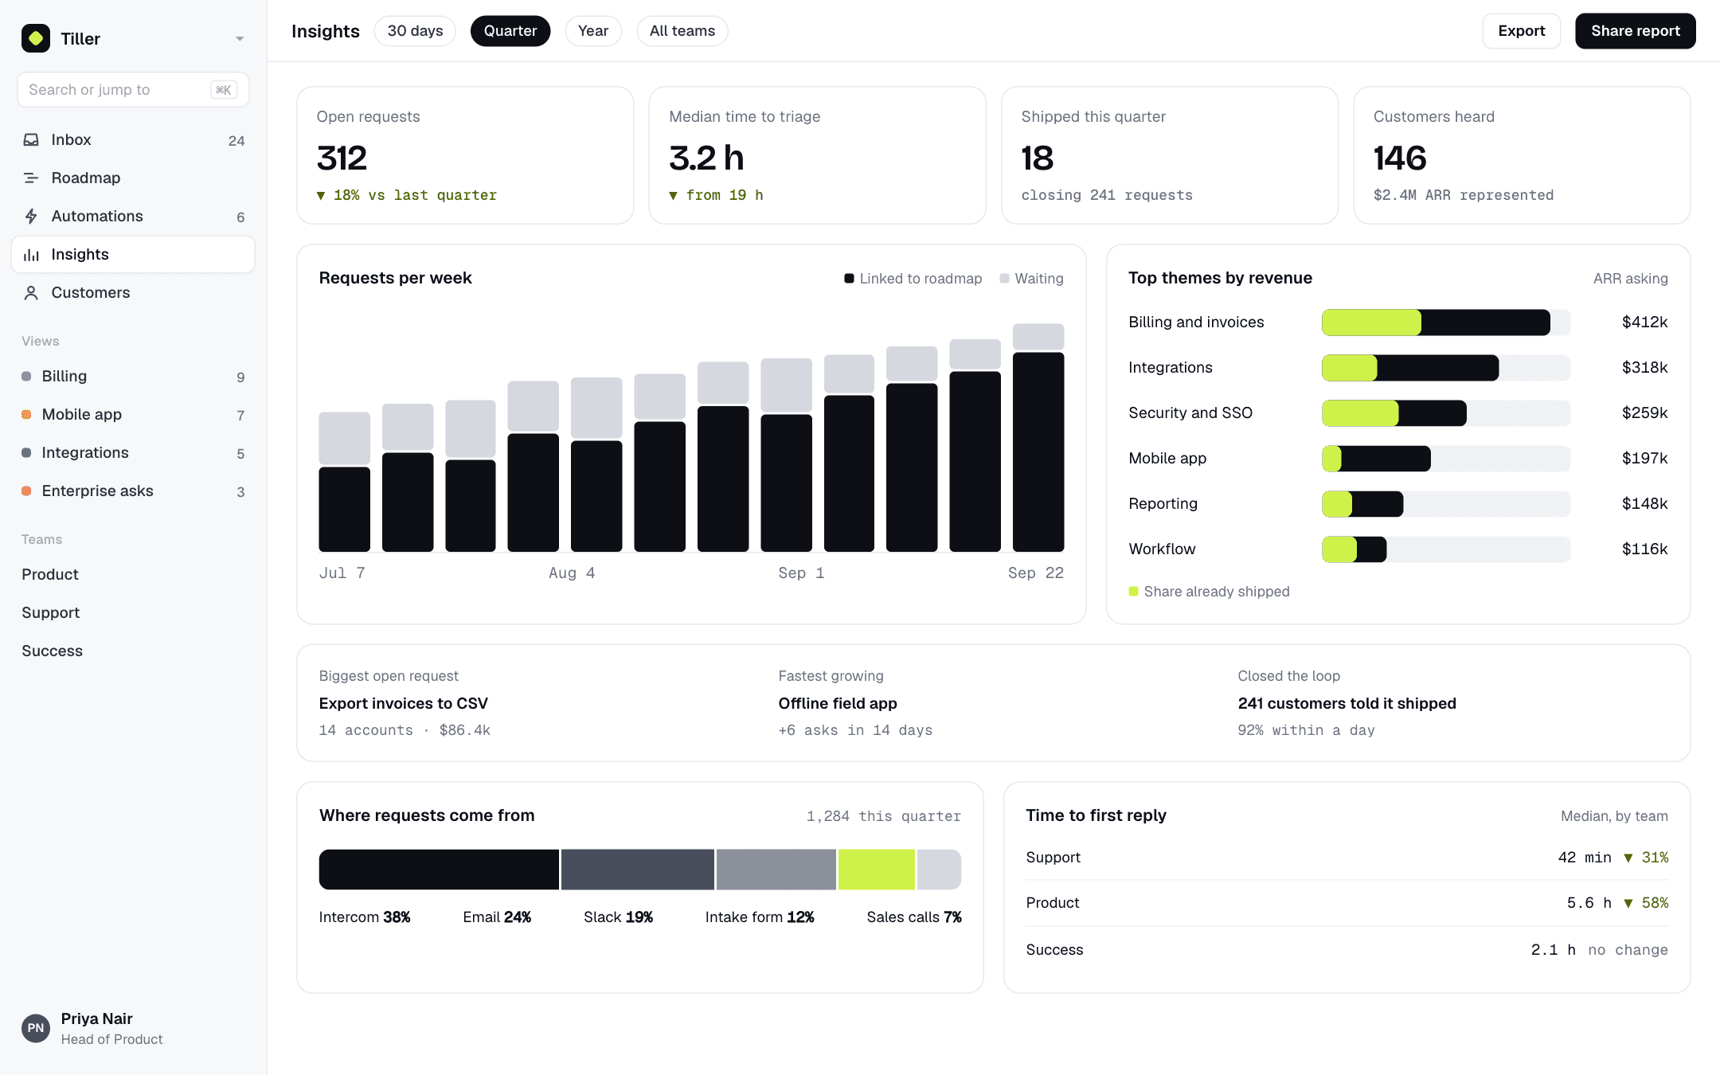The width and height of the screenshot is (1720, 1075).
Task: Click the Workflow theme label
Action: point(1163,549)
